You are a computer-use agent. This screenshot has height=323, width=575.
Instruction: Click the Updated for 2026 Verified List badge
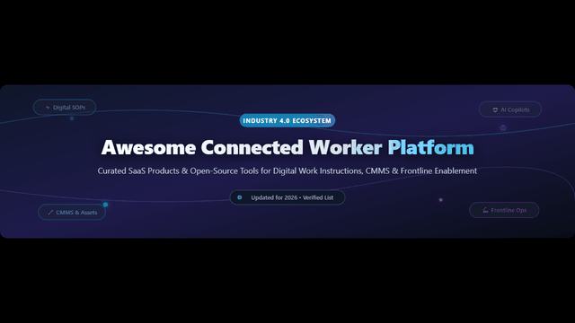(x=287, y=197)
